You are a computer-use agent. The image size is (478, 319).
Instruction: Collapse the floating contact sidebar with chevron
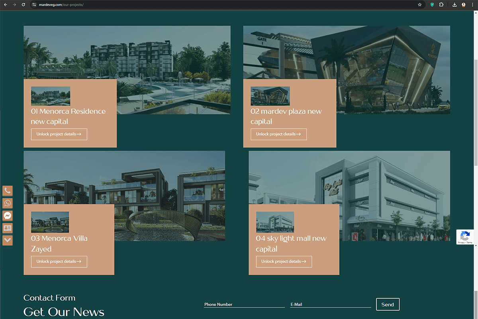(x=8, y=240)
